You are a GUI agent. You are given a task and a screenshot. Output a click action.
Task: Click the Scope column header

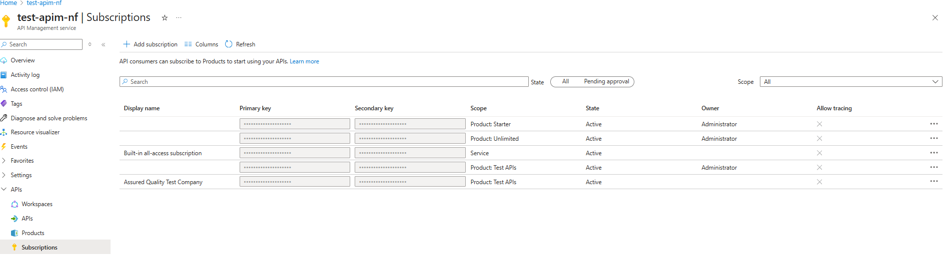pyautogui.click(x=478, y=108)
